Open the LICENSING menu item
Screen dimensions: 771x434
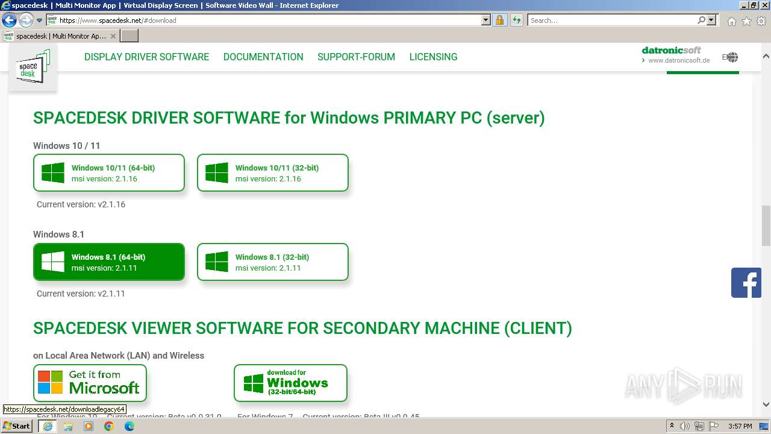point(433,57)
